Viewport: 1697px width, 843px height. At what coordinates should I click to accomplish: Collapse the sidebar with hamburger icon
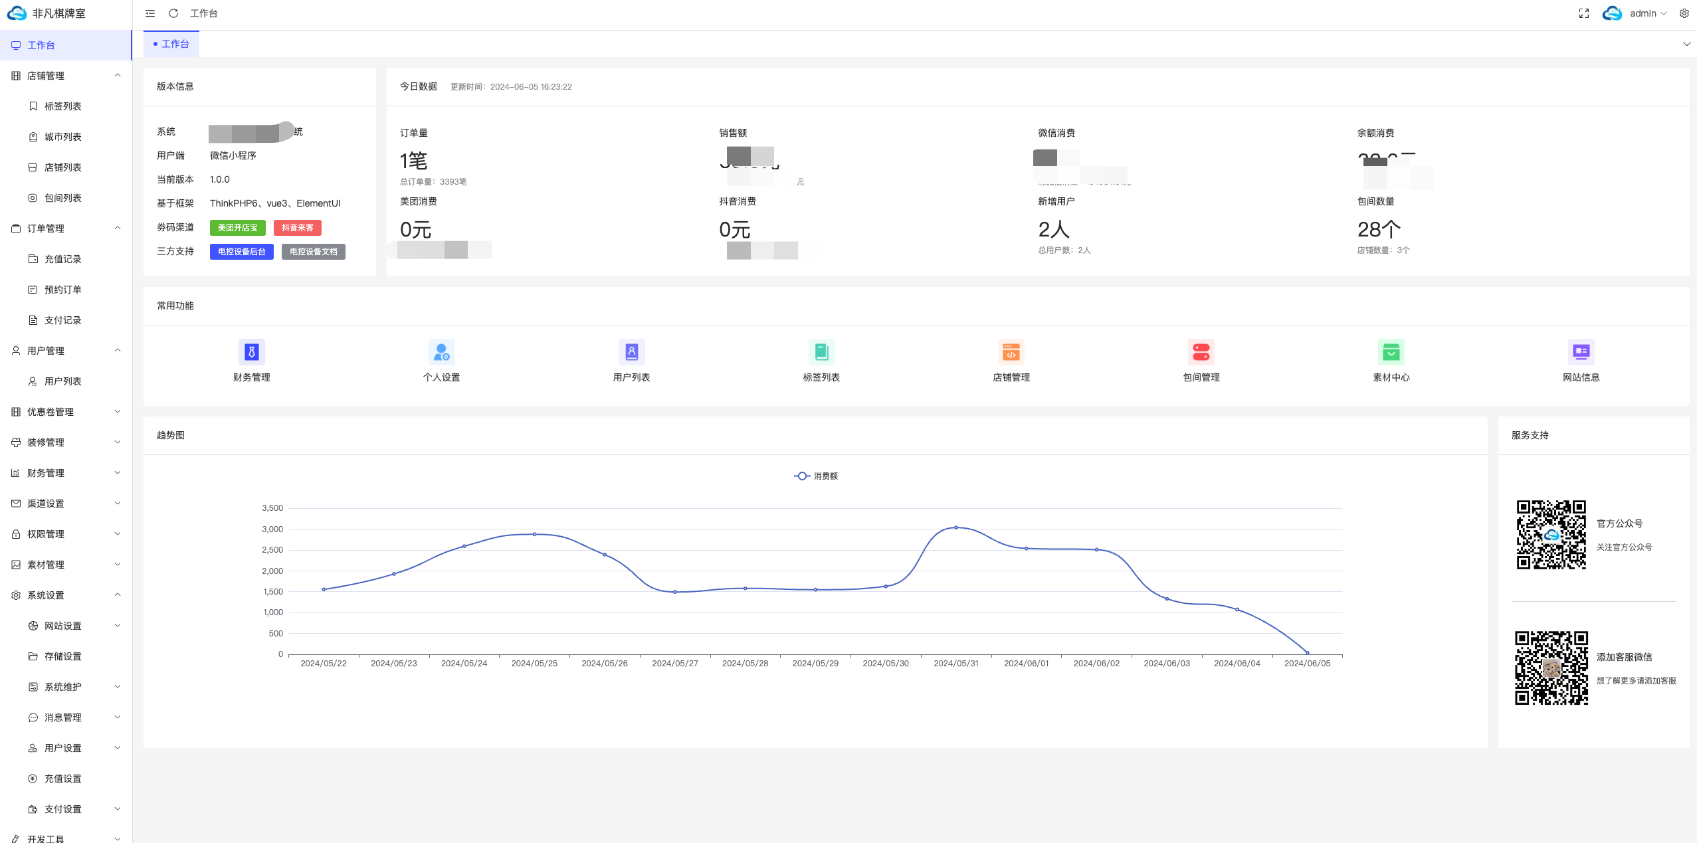tap(150, 13)
